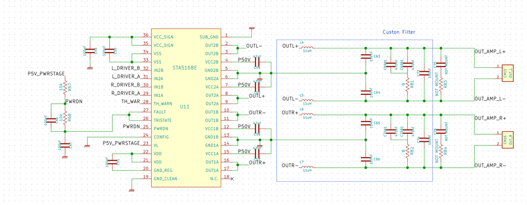
Task: Select ground symbol wired to SUB_GND pin
Action: [251, 28]
